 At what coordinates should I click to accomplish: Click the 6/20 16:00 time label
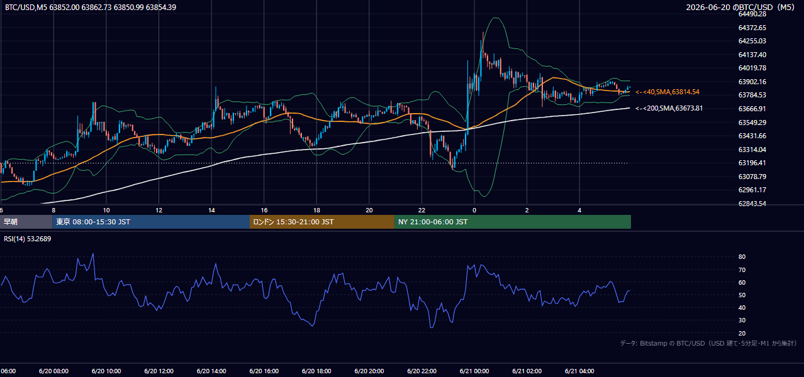[264, 371]
